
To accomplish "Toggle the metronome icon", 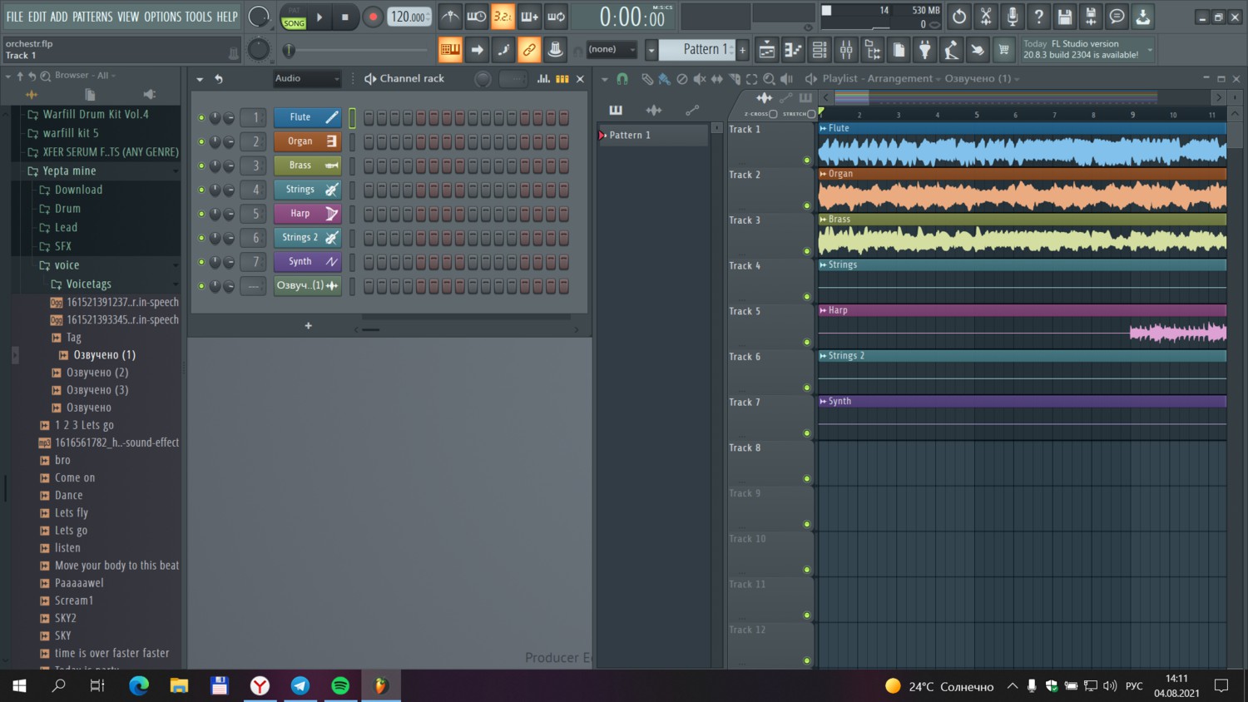I will pos(450,17).
